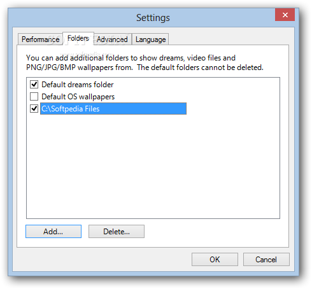Confirm settings with OK
The height and width of the screenshot is (289, 312).
click(x=215, y=259)
